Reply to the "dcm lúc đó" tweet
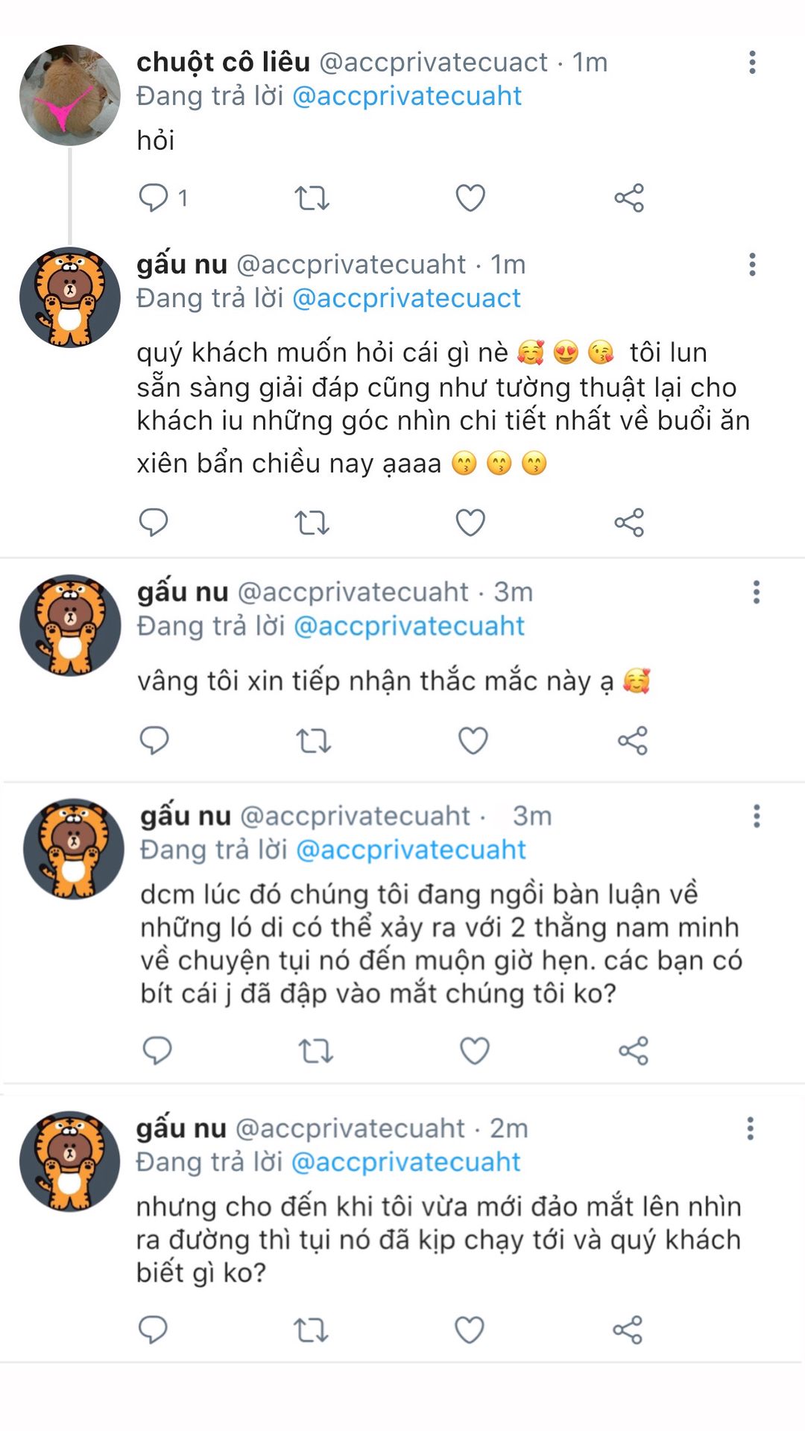The width and height of the screenshot is (805, 1431). tap(157, 1050)
